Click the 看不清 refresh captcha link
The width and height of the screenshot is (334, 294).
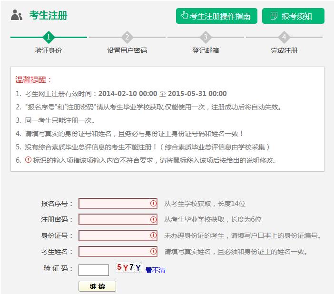(x=156, y=270)
